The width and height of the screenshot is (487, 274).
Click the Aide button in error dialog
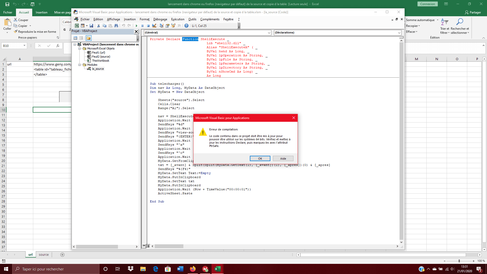tap(283, 159)
